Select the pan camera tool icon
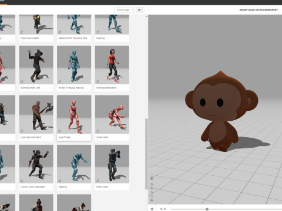 152,188
